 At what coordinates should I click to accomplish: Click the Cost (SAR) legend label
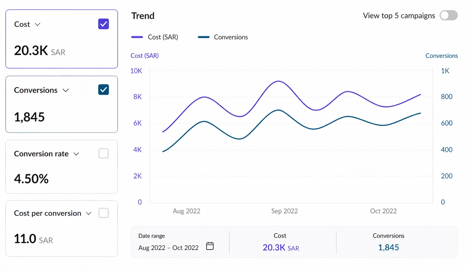tap(163, 37)
